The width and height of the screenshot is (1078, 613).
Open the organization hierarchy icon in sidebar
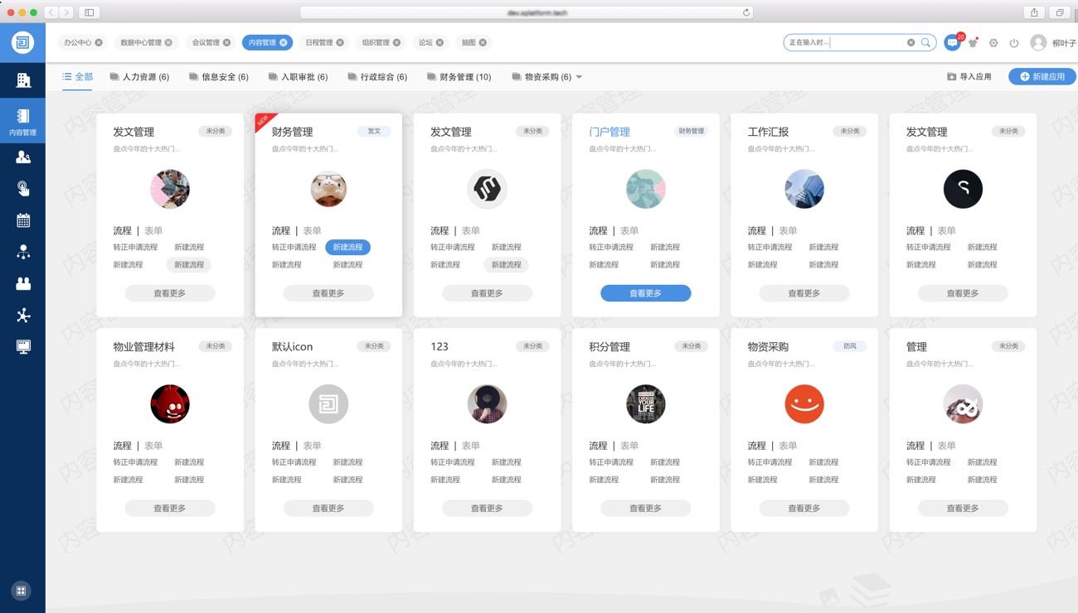pos(23,252)
